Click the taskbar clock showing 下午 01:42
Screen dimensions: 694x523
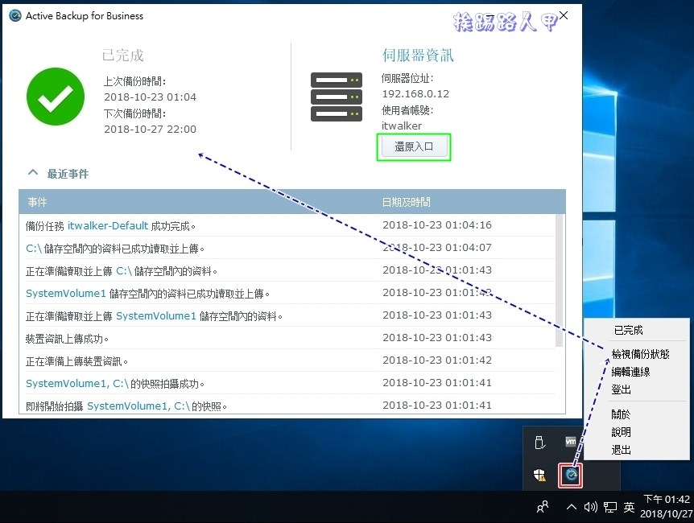coord(667,507)
